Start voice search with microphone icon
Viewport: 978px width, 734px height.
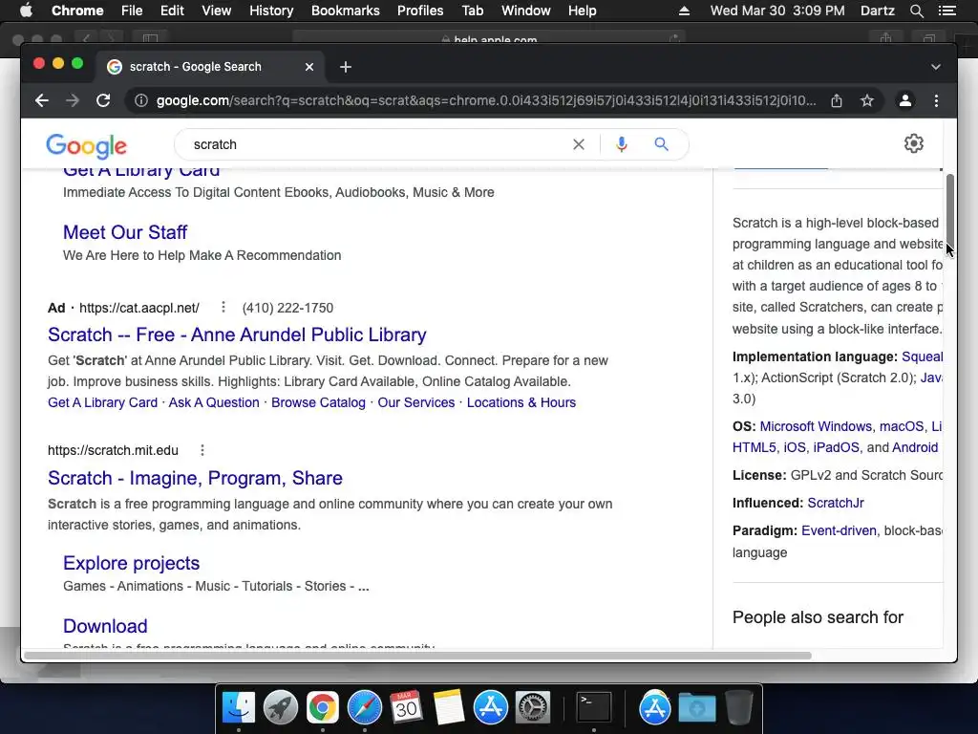(621, 144)
